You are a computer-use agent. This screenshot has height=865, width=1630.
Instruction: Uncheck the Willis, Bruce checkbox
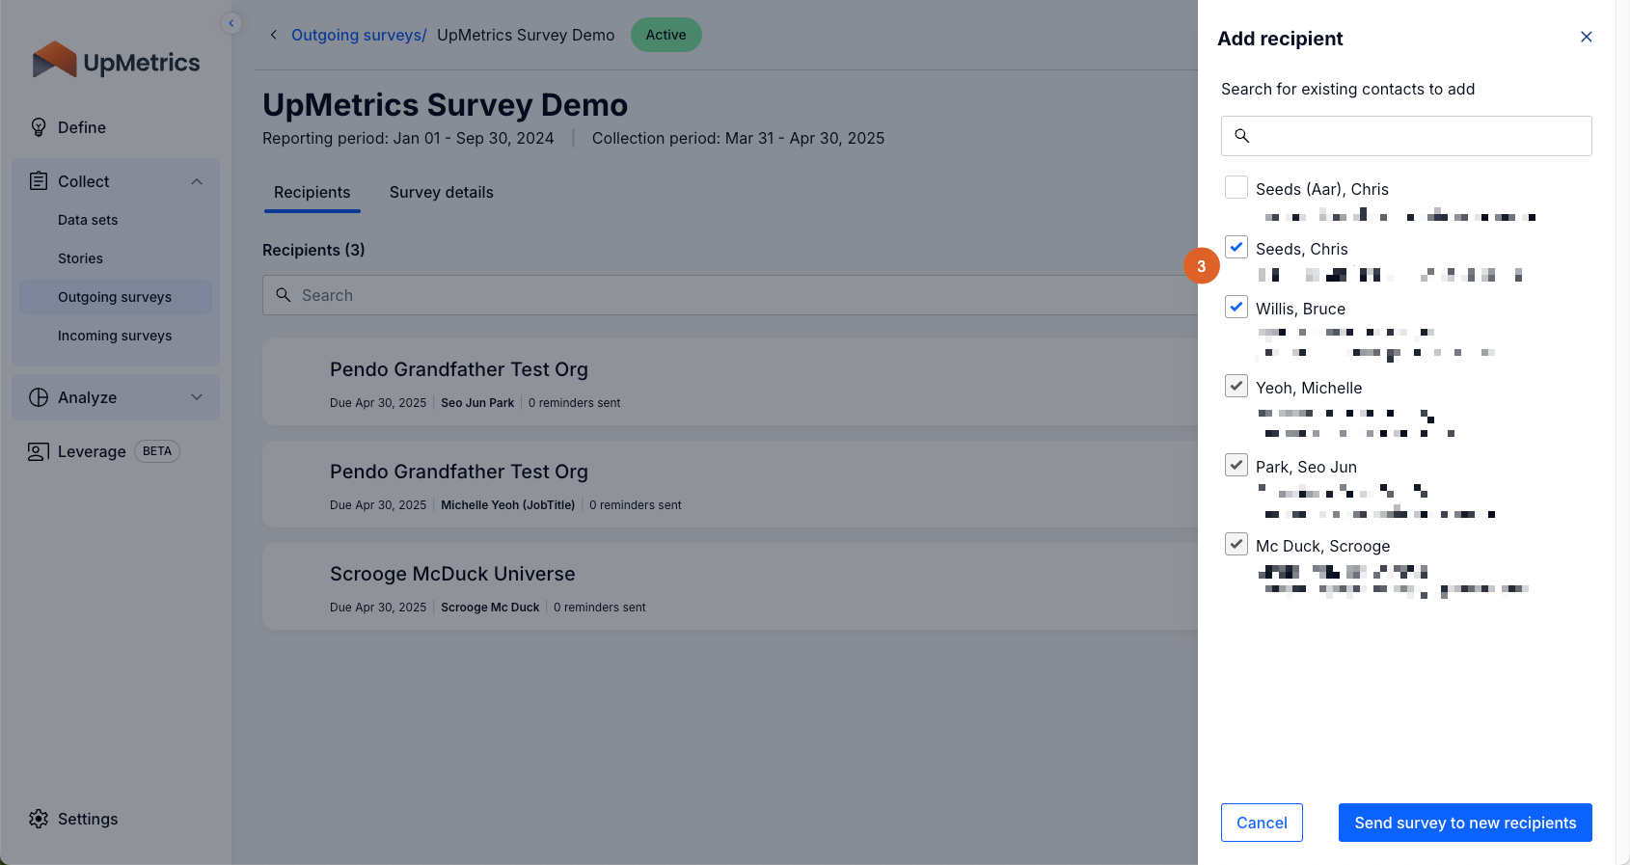pyautogui.click(x=1236, y=307)
